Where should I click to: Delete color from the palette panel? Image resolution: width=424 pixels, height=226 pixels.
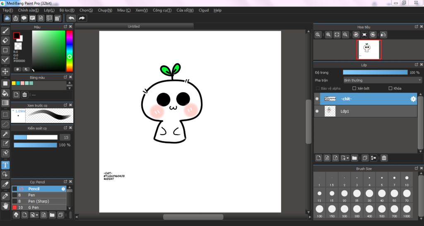point(24,95)
